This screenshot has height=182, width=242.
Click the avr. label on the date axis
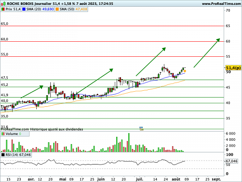(31, 179)
